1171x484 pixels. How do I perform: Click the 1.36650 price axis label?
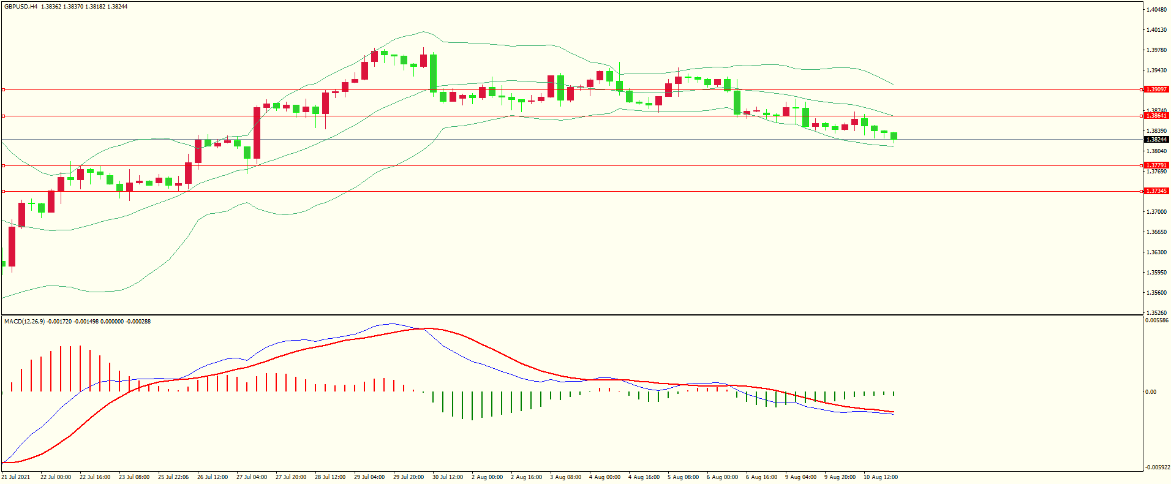coord(1156,232)
